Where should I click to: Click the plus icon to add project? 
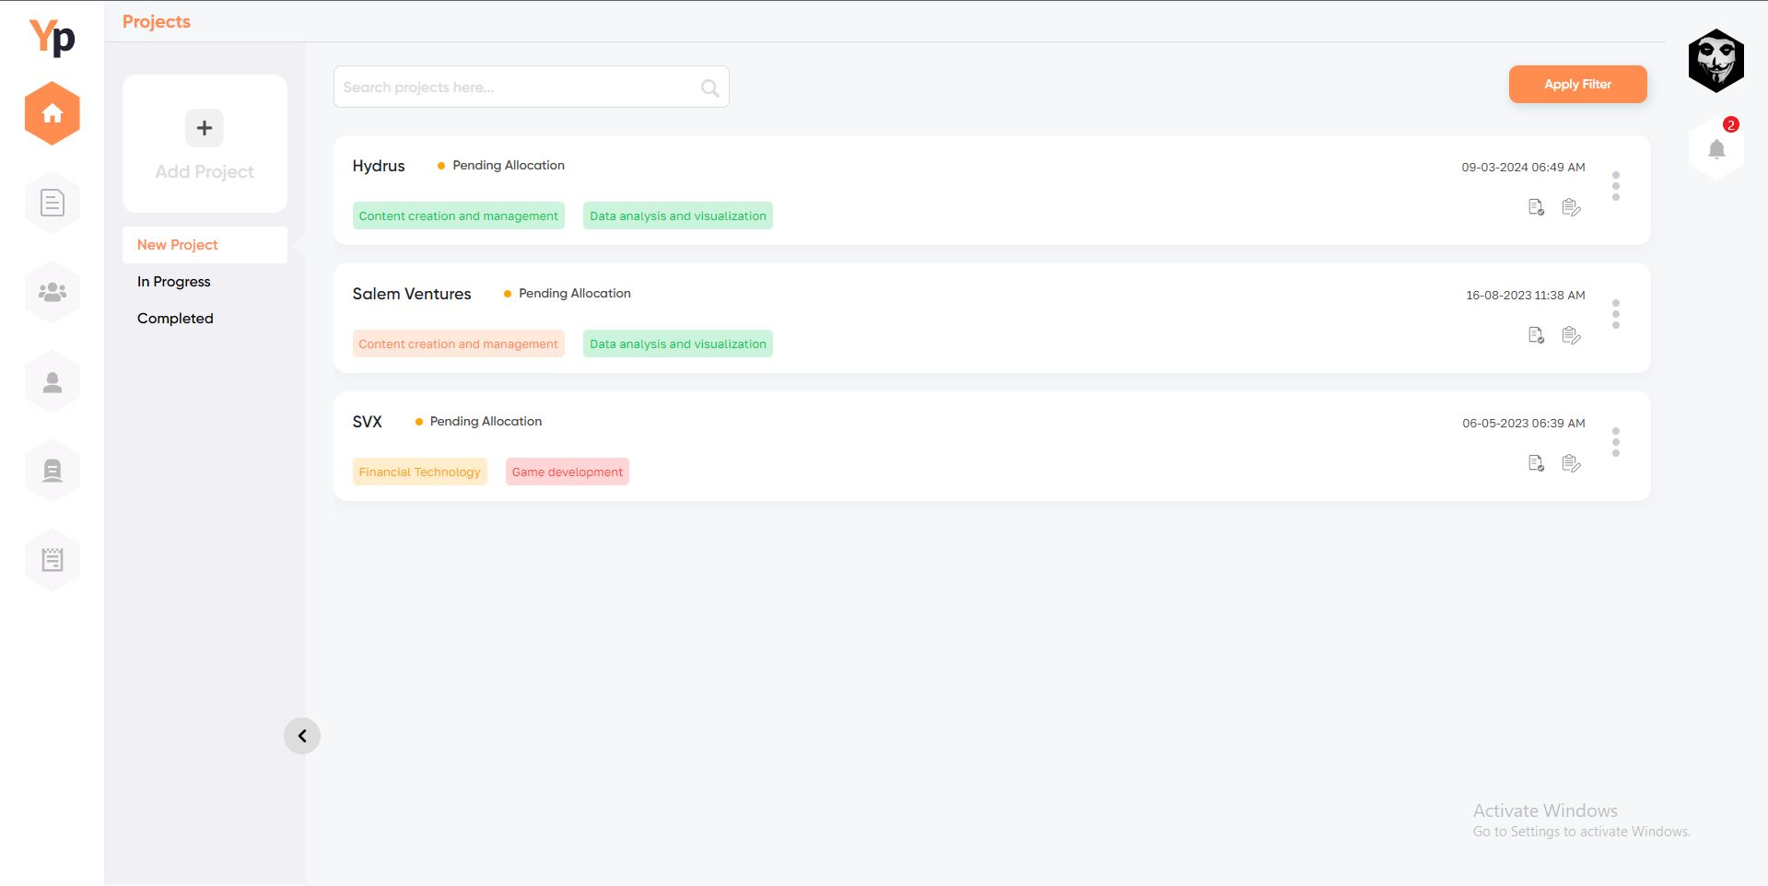205,128
